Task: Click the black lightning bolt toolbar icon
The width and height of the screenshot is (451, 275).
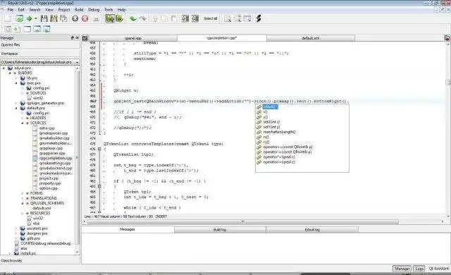Action: [259, 19]
